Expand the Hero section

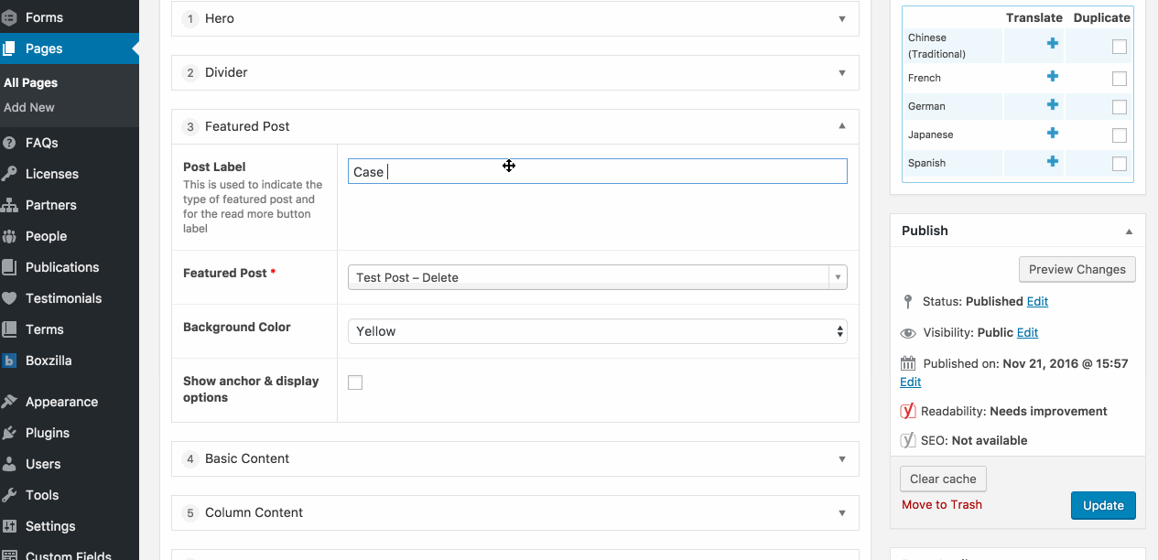842,18
